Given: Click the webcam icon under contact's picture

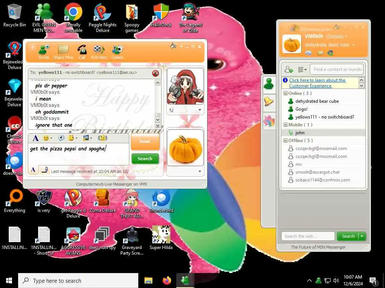Looking at the screenshot, I should (x=171, y=110).
